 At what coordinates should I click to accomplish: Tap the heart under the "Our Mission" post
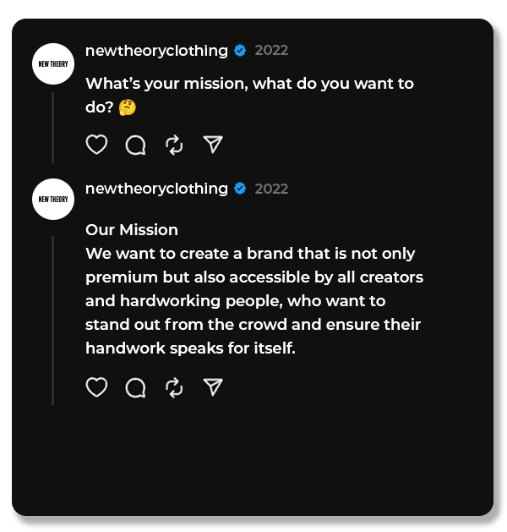pyautogui.click(x=97, y=387)
